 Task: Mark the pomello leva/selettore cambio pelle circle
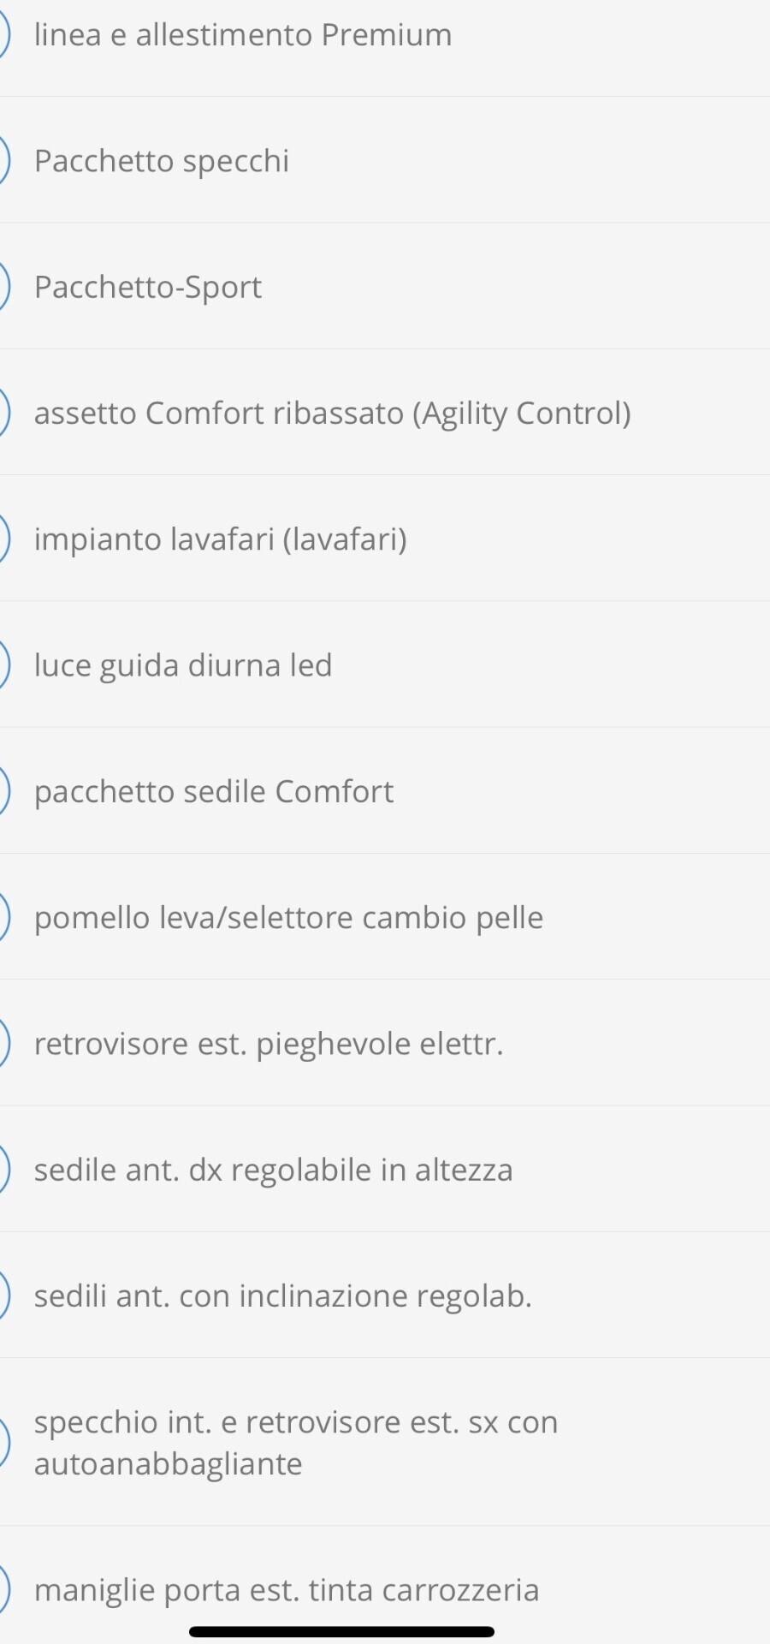tap(3, 917)
